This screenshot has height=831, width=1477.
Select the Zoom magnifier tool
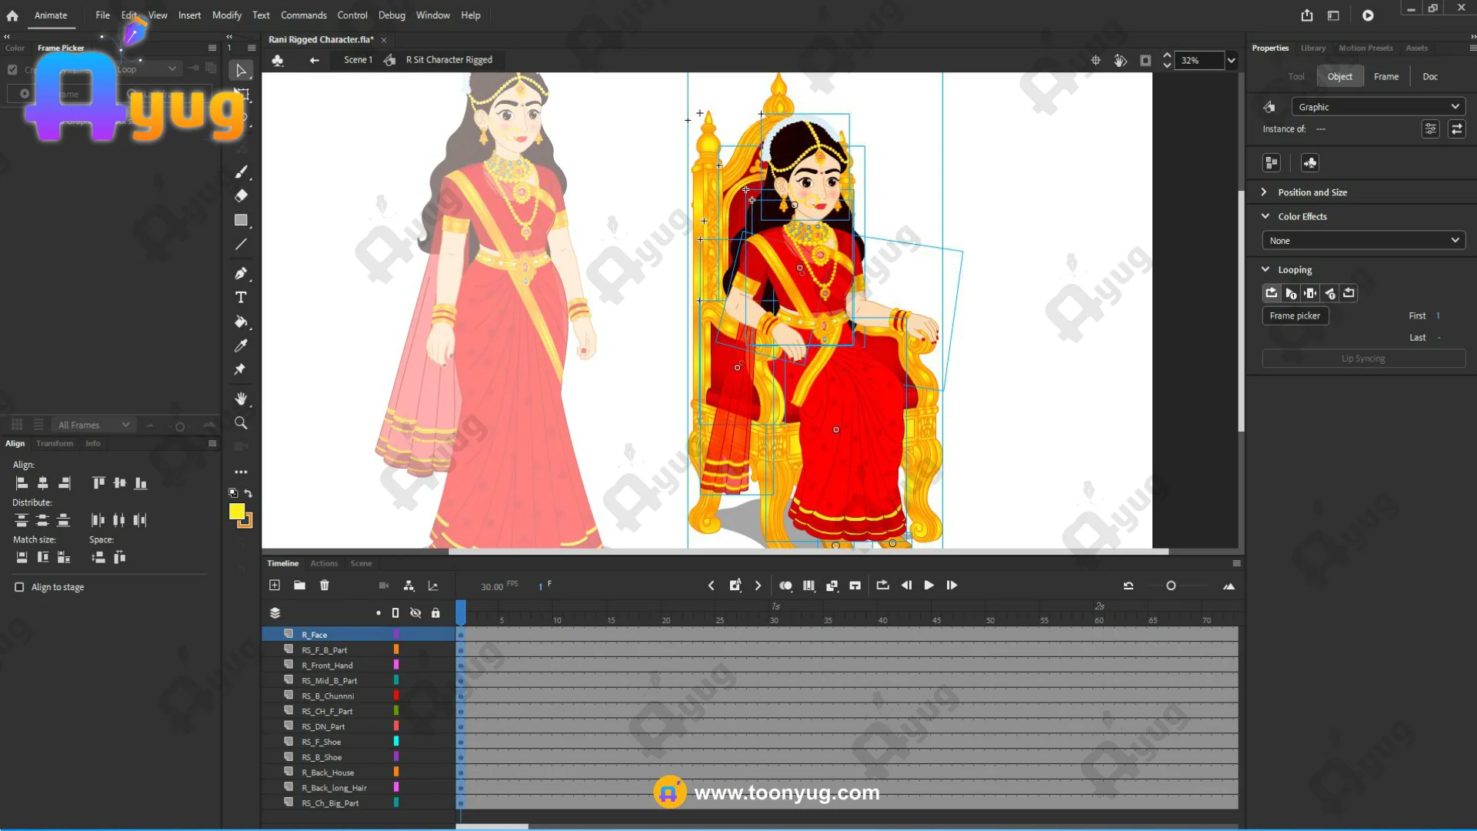(x=241, y=423)
